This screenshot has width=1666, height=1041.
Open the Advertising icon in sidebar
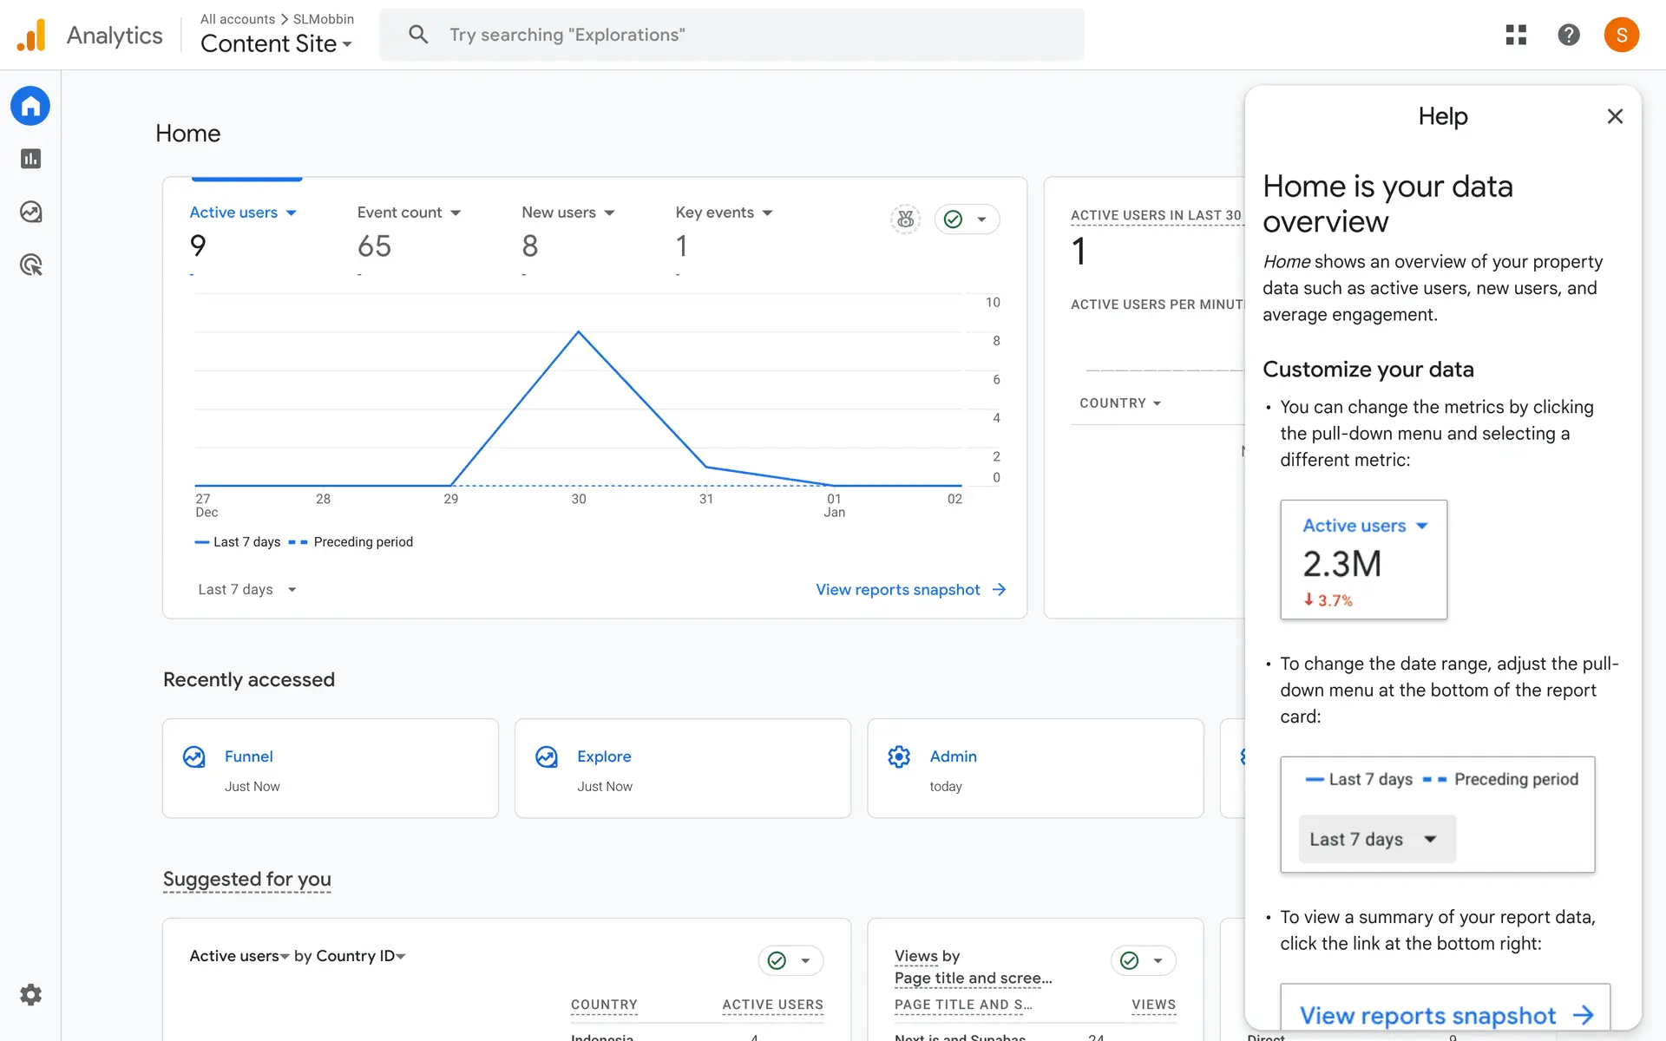point(31,265)
